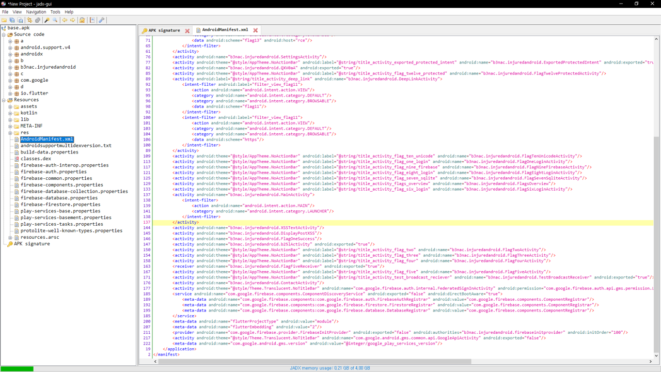Viewport: 661px width, 372px height.
Task: Open firebase-components.properties file
Action: 62,185
